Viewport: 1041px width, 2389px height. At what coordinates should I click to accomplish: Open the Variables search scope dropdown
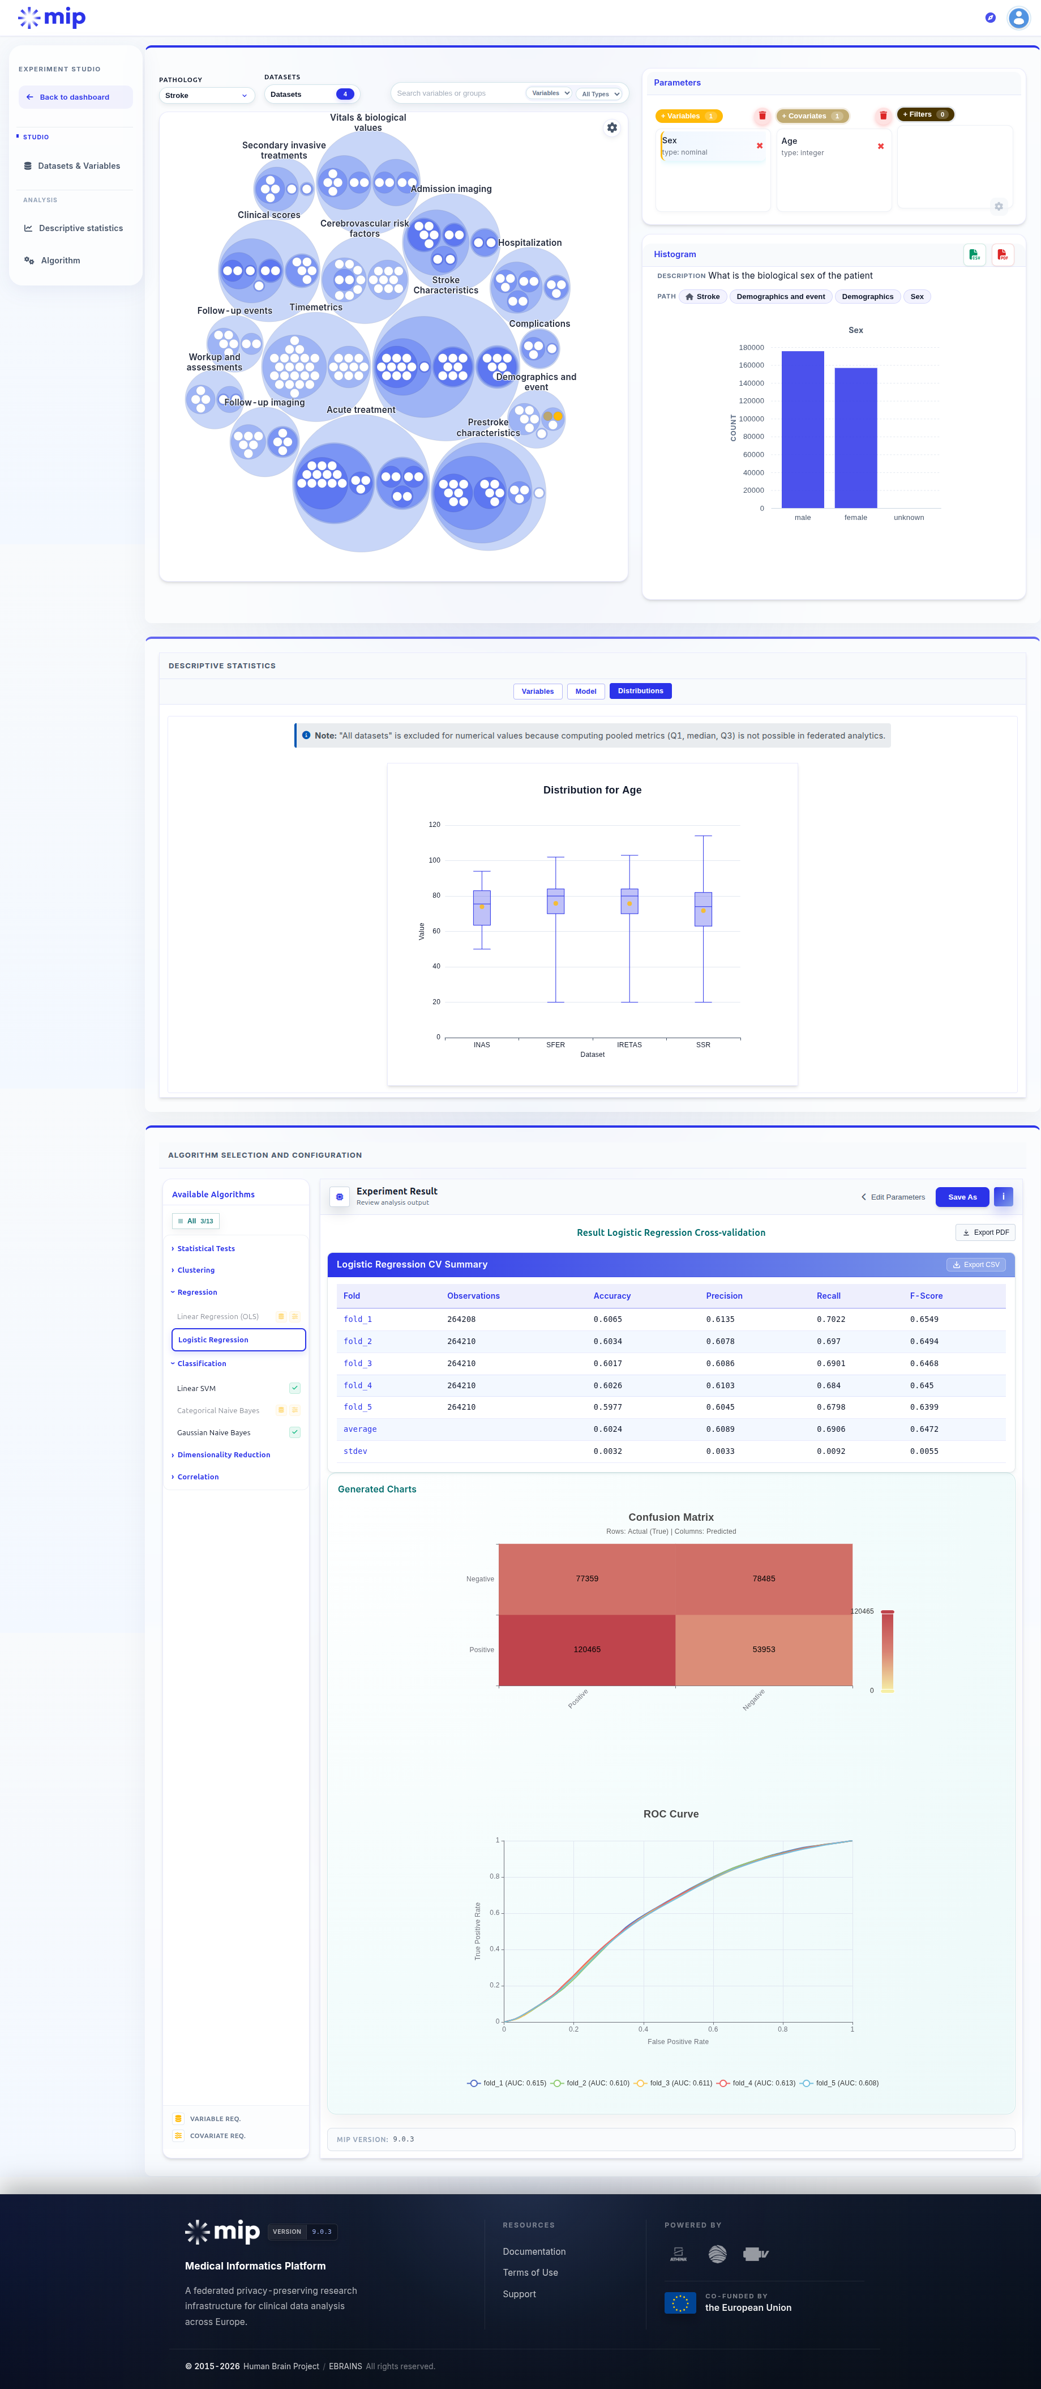[x=550, y=93]
